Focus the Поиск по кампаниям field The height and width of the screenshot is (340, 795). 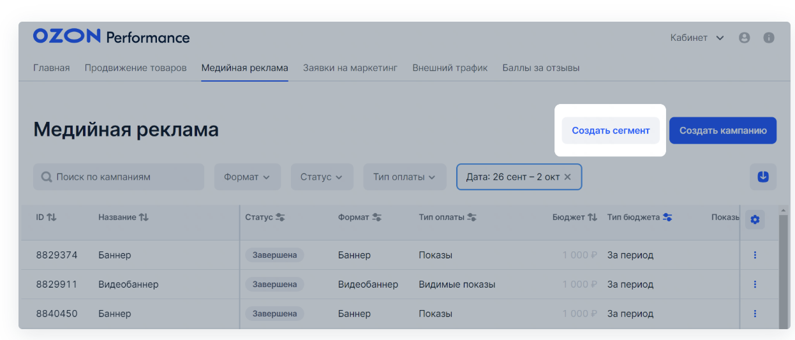(x=119, y=177)
